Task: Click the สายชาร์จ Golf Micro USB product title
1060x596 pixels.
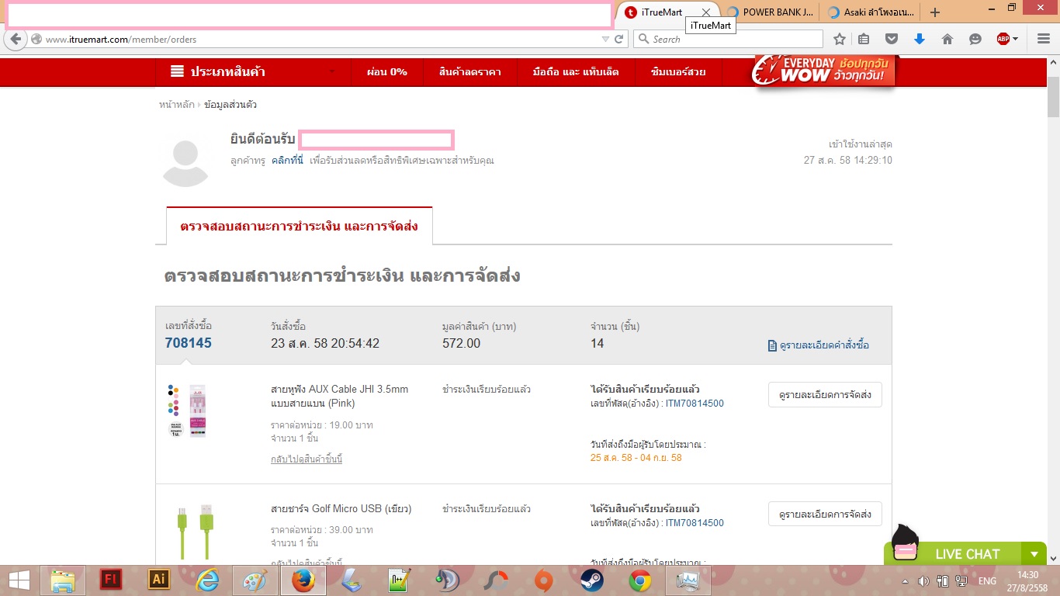Action: click(x=341, y=509)
